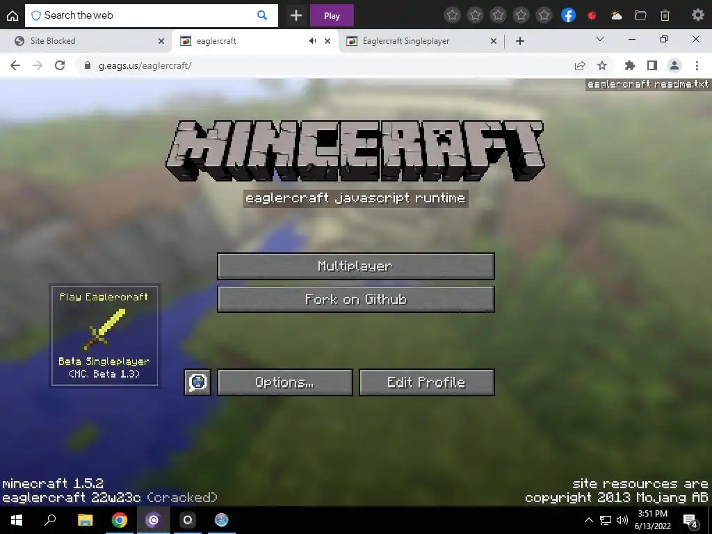Click the fifth star shortcut icon
This screenshot has height=534, width=712.
(544, 15)
